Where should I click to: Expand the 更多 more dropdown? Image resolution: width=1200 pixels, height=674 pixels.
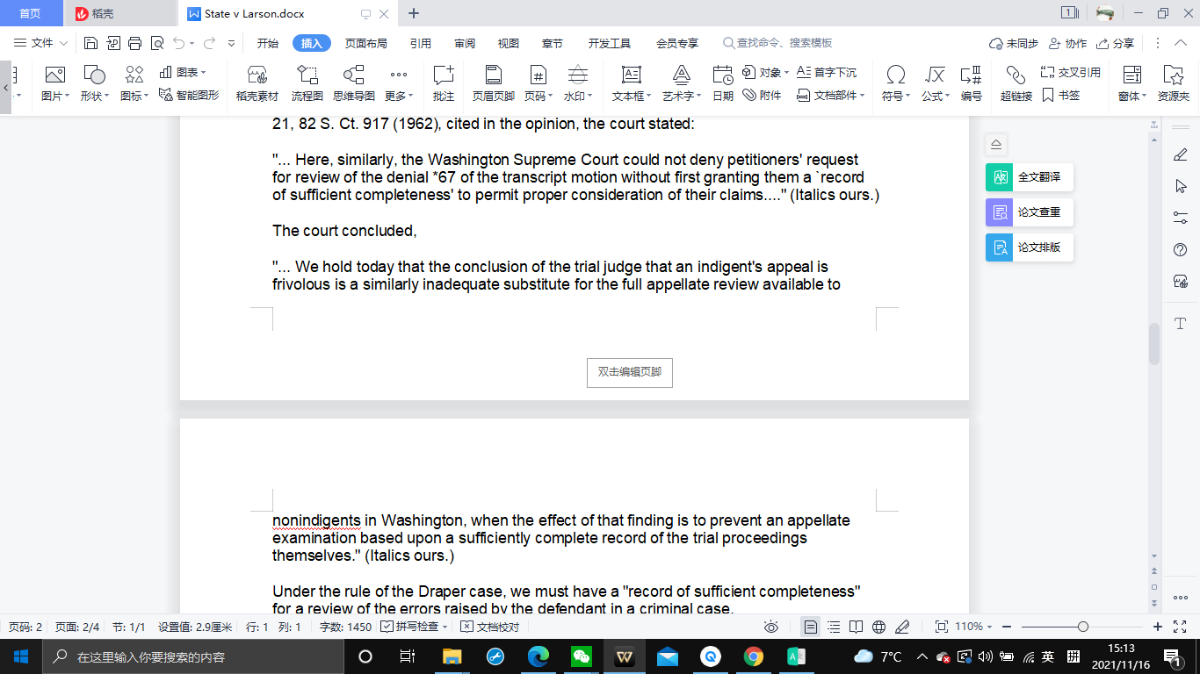tap(399, 83)
